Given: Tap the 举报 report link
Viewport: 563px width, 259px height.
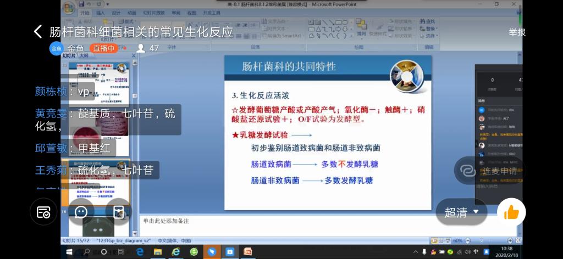Looking at the screenshot, I should tap(517, 32).
